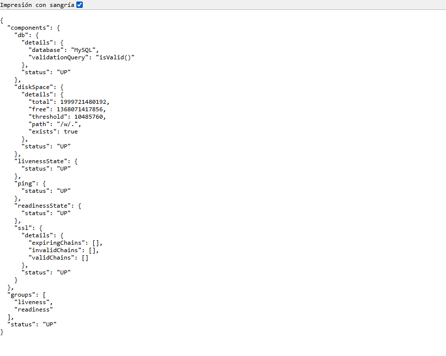Click the "groups" key
446x356 pixels.
[21, 295]
